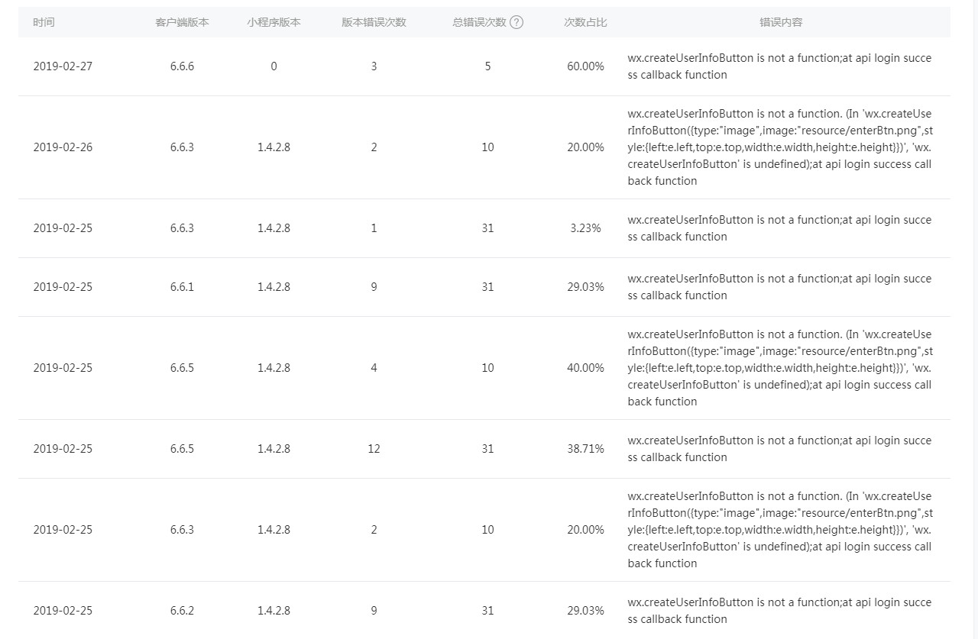Click the 版本错误次数 column header

[374, 22]
